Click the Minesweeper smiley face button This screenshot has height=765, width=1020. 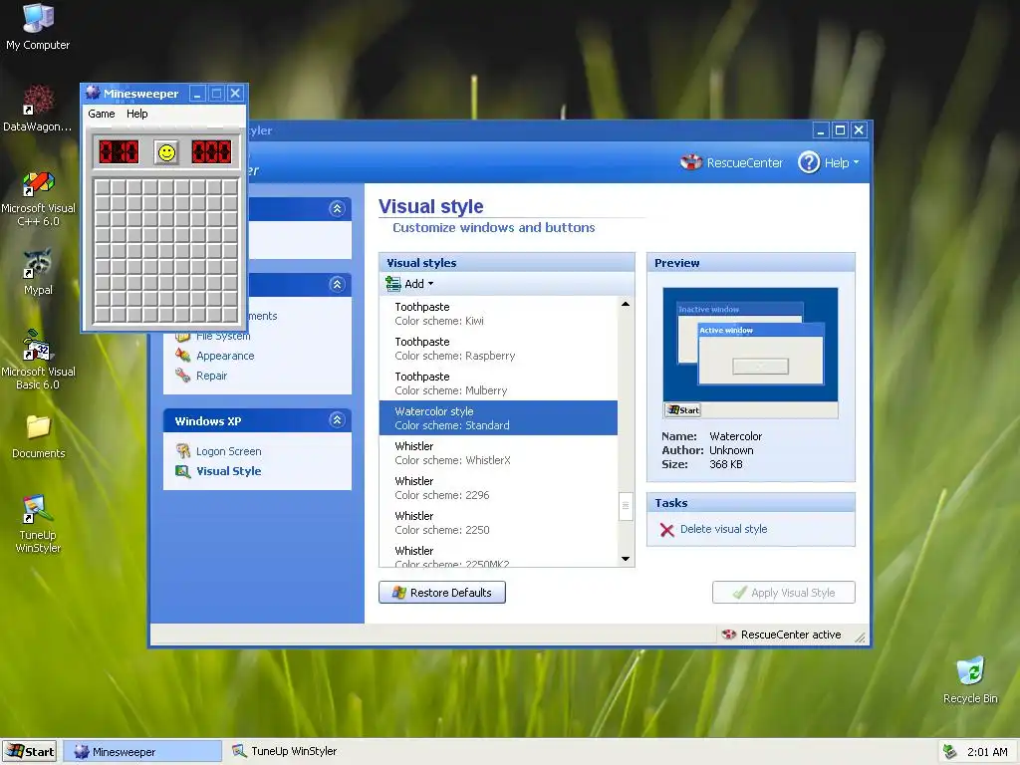pos(167,152)
